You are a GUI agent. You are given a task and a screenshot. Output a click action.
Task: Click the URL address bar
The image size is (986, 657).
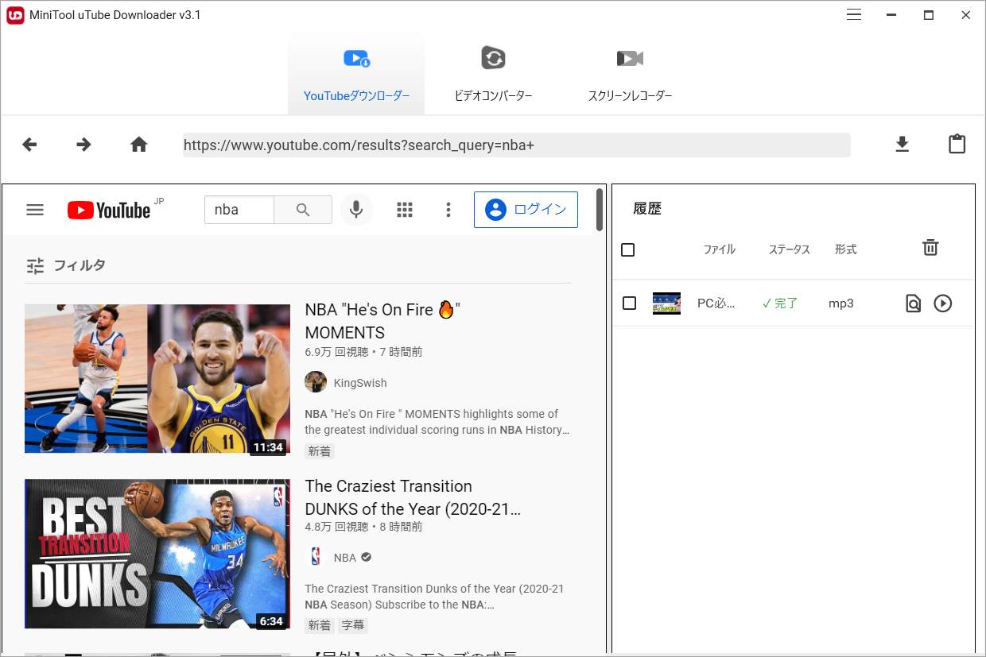click(x=517, y=145)
